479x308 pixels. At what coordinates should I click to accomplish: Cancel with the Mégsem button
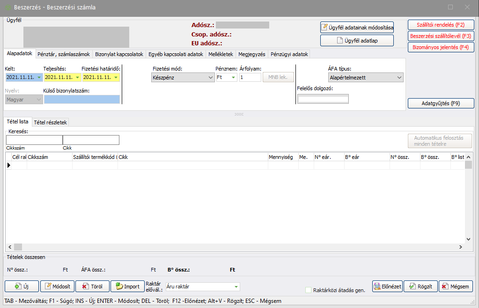coord(455,286)
